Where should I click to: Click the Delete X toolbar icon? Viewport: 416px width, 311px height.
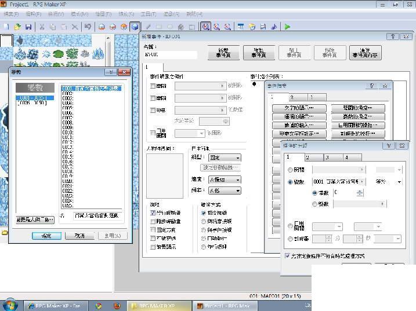click(75, 27)
